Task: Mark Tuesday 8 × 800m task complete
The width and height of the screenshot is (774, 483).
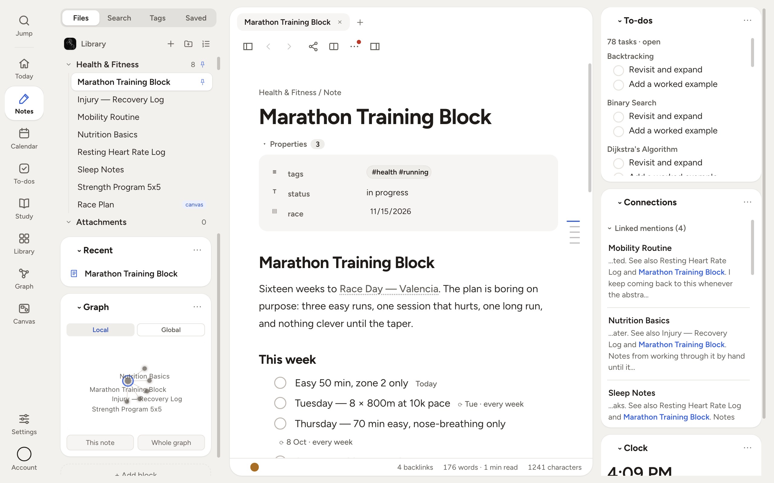Action: 280,403
